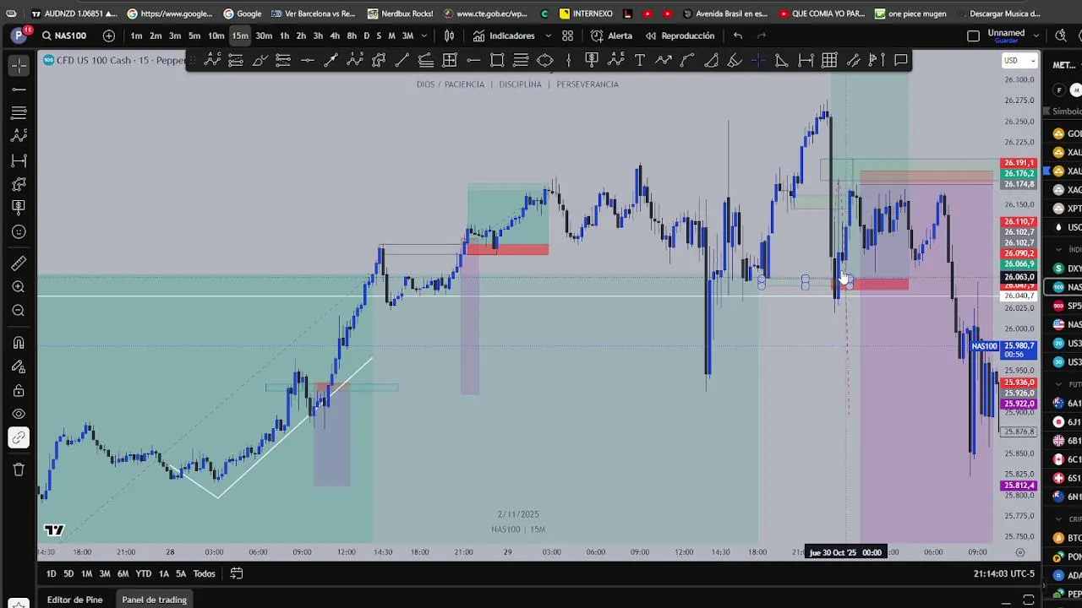The image size is (1082, 608).
Task: Click the 1M range button
Action: [x=86, y=573]
